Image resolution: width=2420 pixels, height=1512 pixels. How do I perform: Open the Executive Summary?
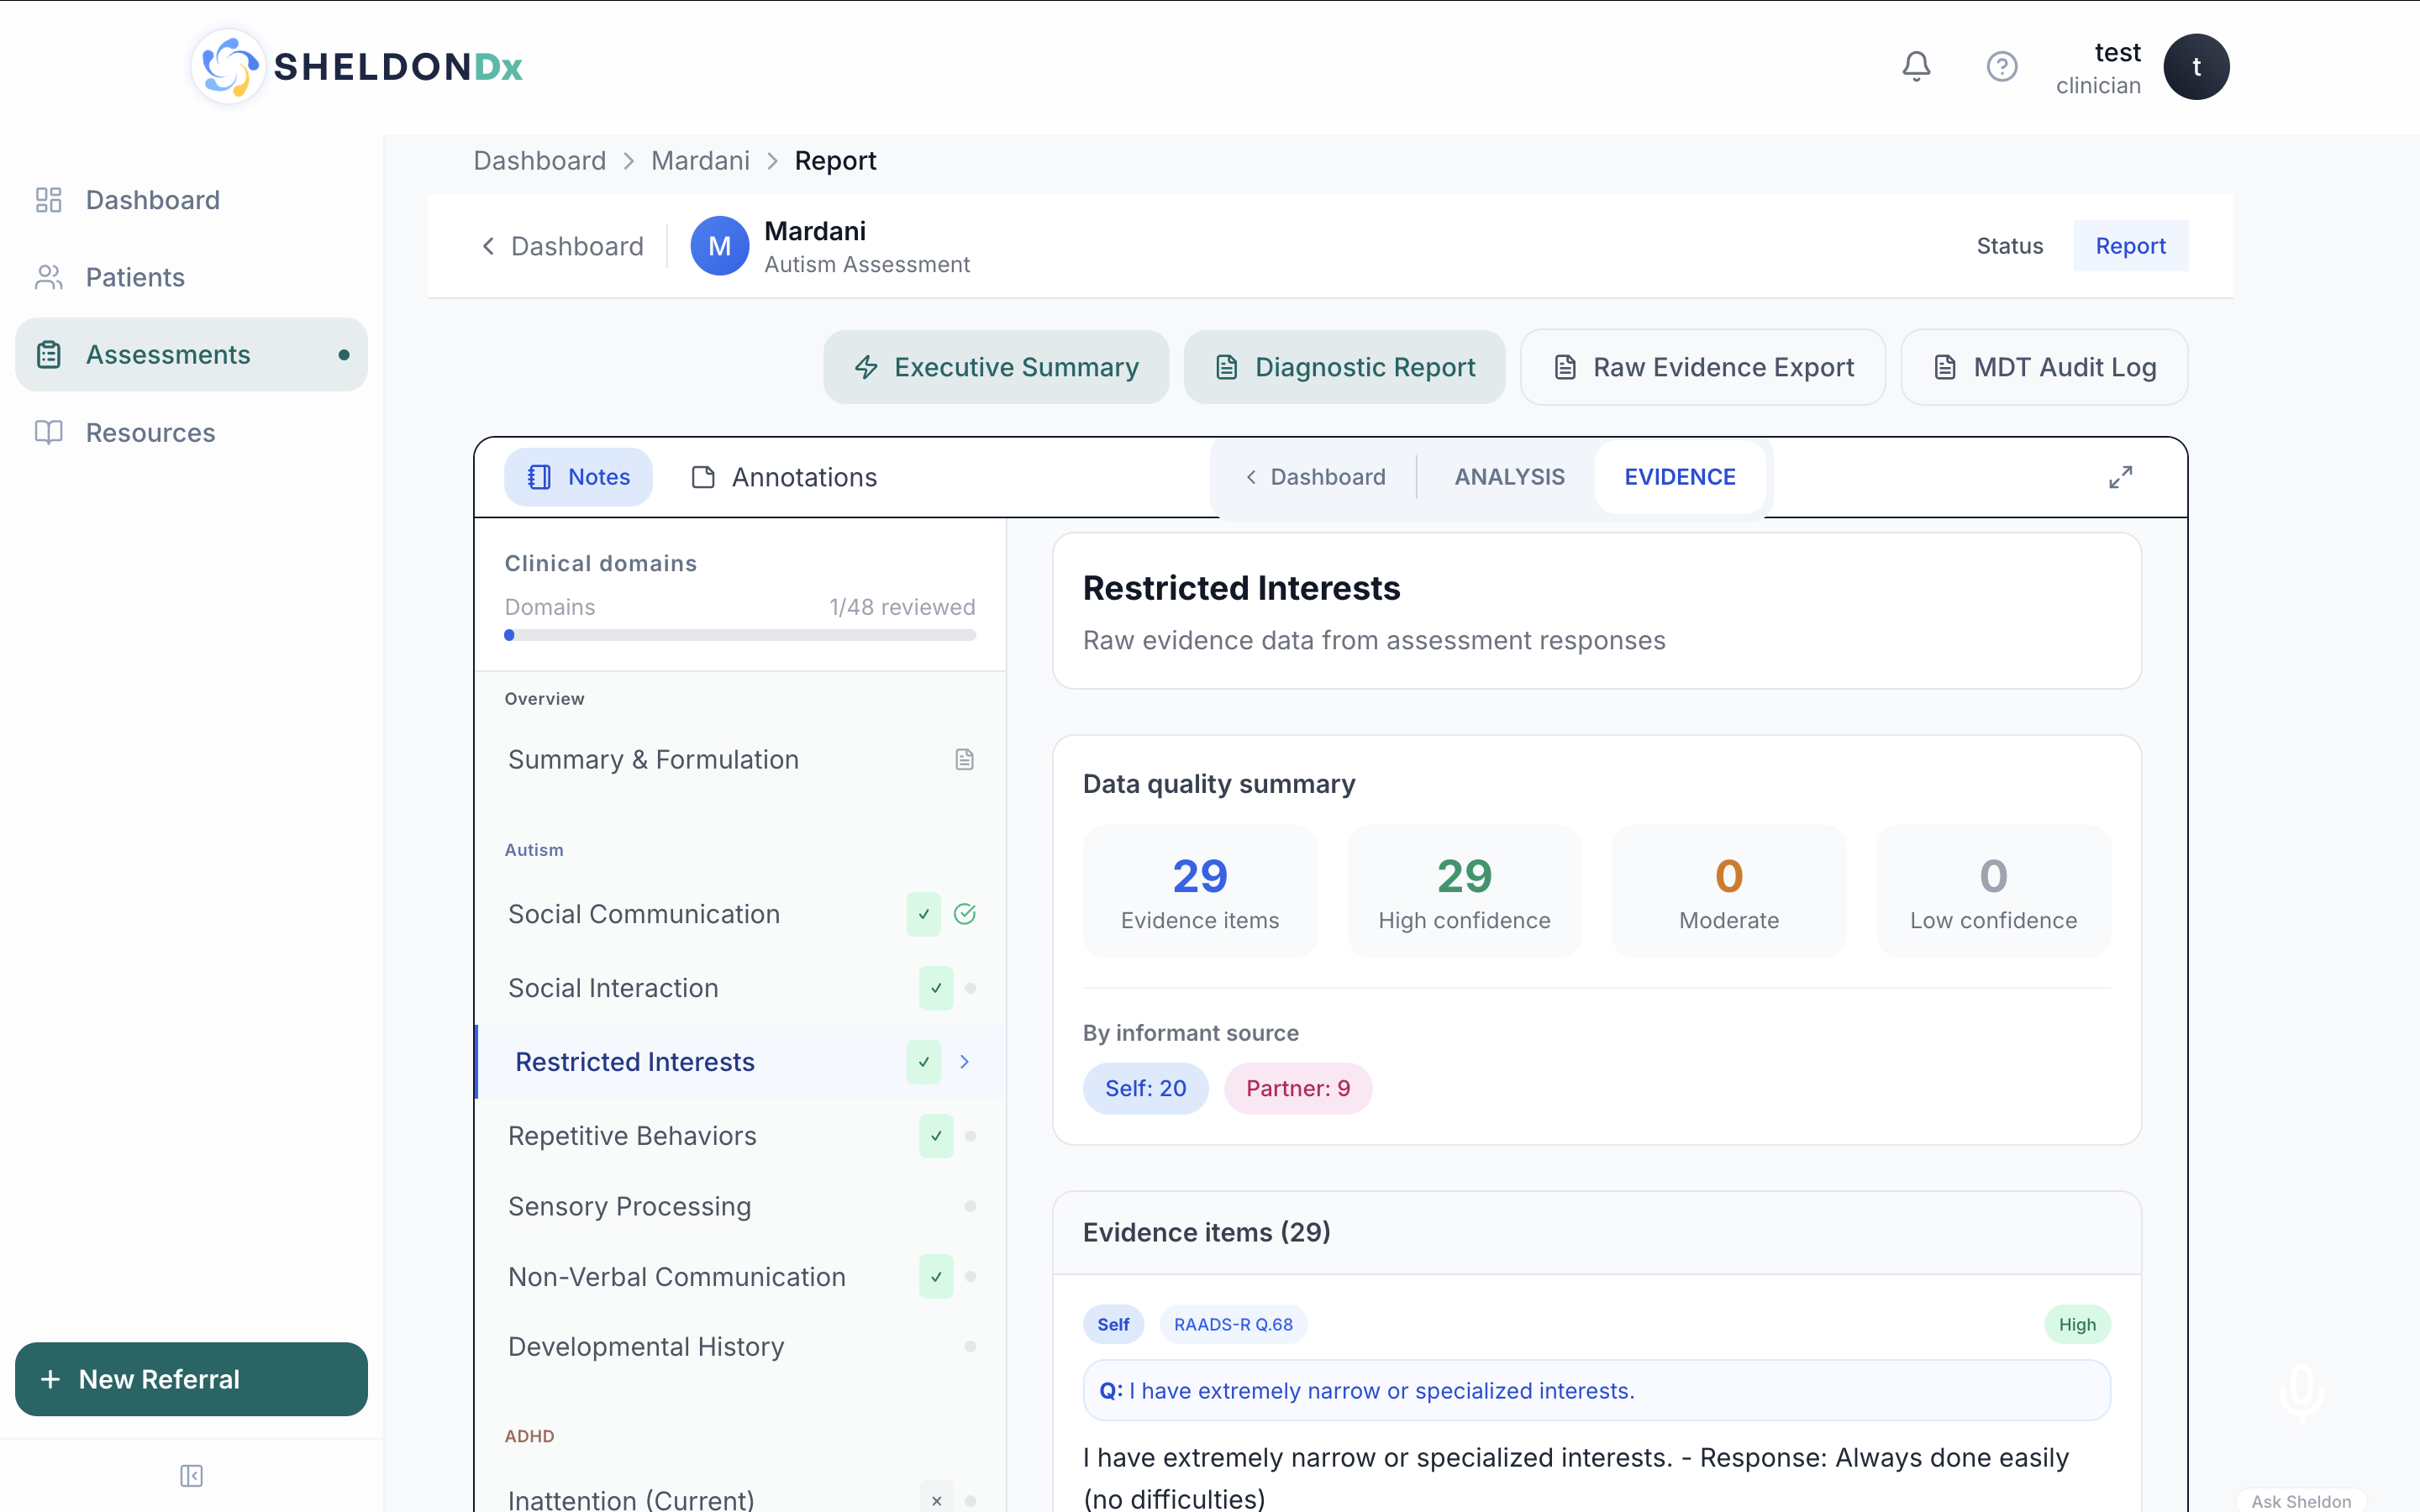coord(996,367)
